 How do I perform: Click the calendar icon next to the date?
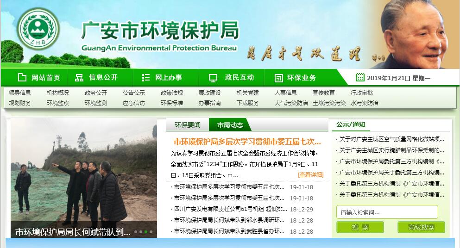[360, 77]
